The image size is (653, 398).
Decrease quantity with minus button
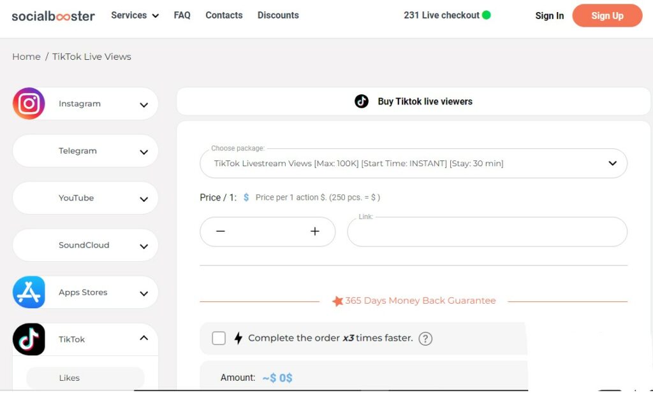coord(220,231)
